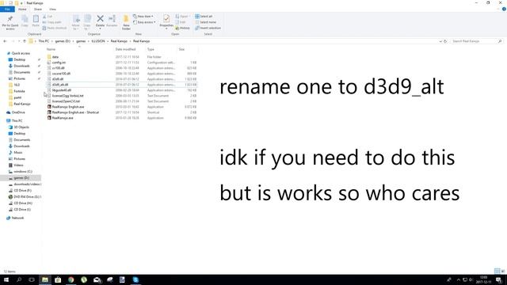Open Videos under This PC
The width and height of the screenshot is (507, 285).
click(x=18, y=165)
